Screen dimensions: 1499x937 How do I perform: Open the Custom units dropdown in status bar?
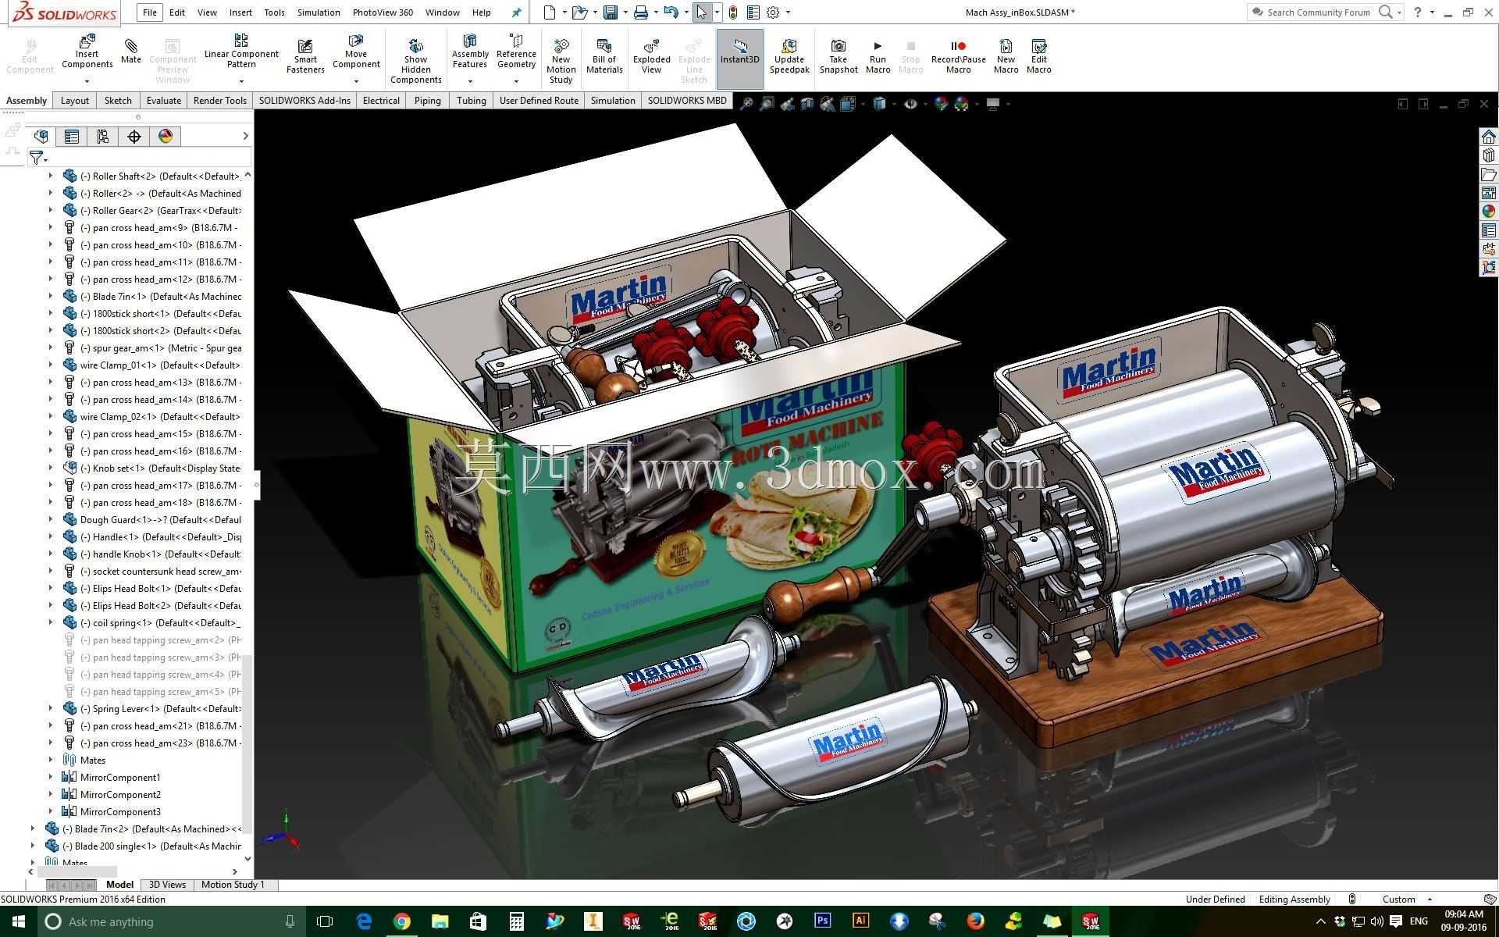(x=1408, y=900)
